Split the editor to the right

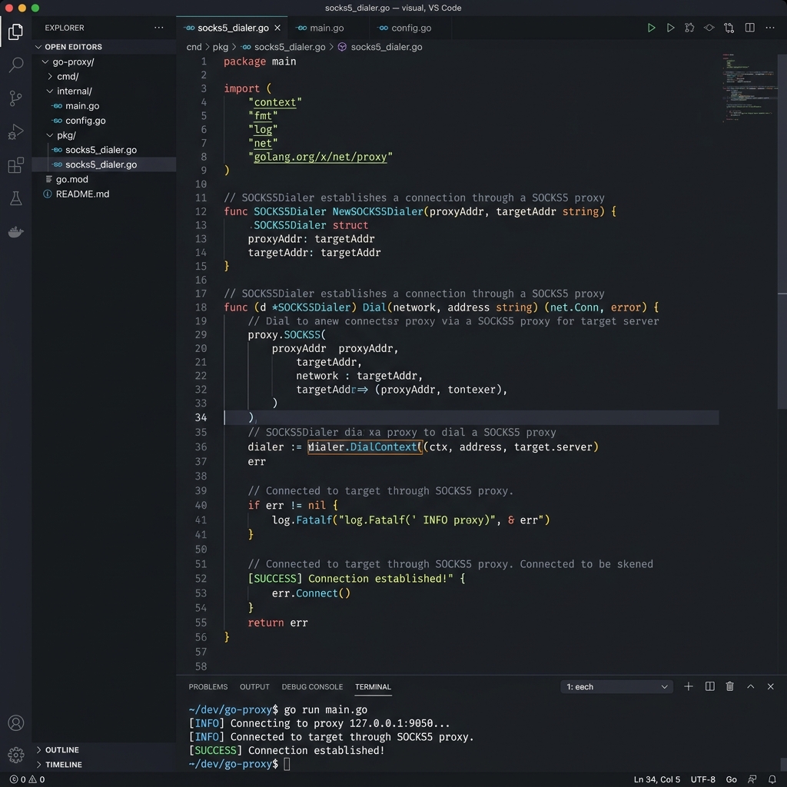(749, 28)
